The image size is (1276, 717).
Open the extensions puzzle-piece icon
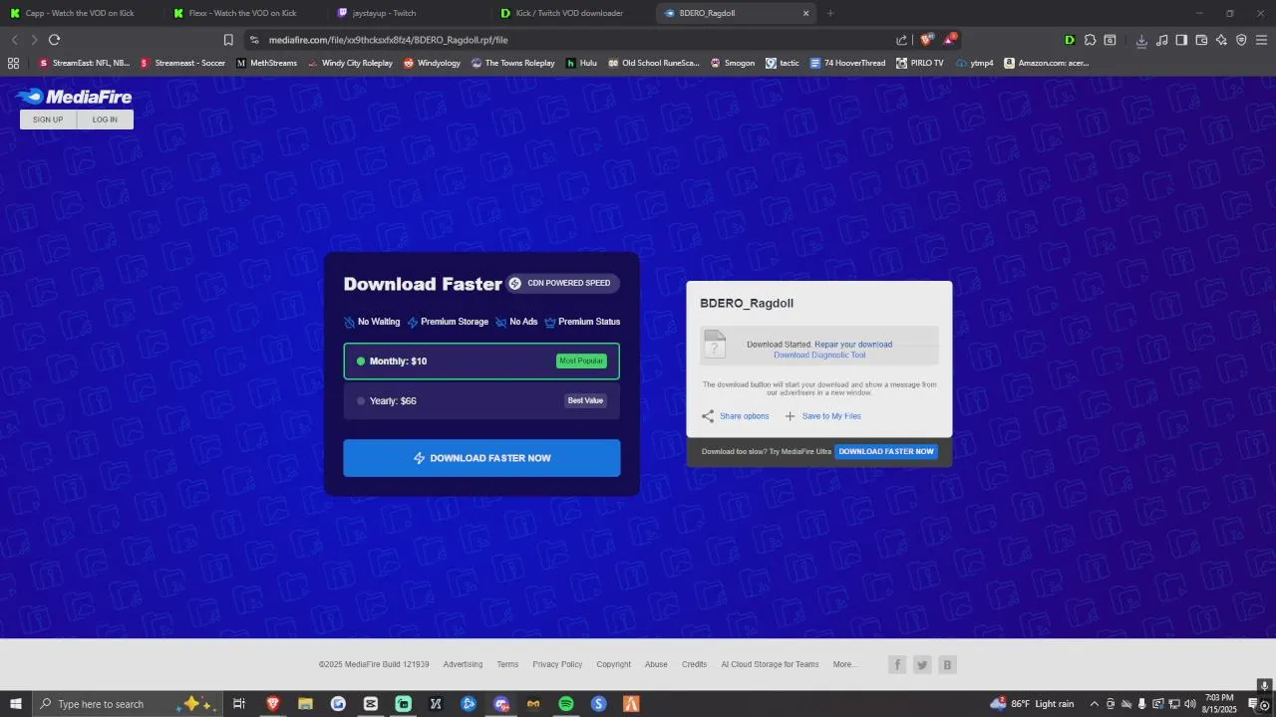pos(1090,40)
